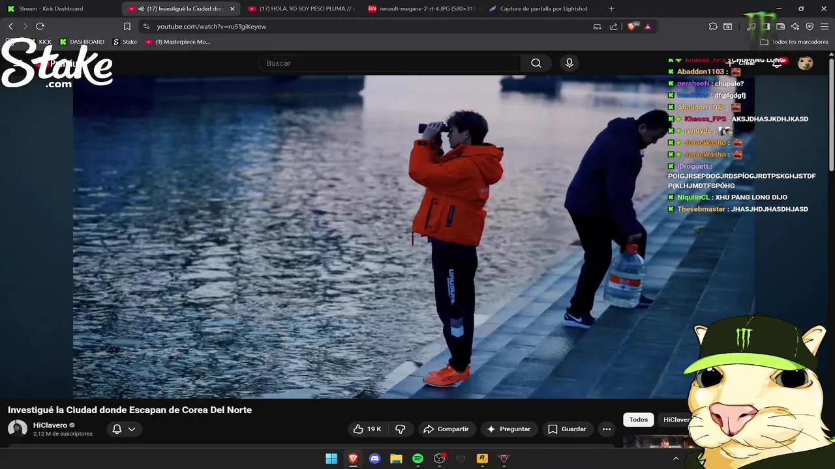Click video title Investigué la Ciudad donde Escapan
The width and height of the screenshot is (835, 469).
click(130, 410)
